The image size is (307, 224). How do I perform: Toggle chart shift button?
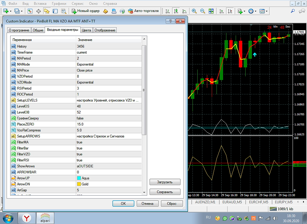coord(230,11)
